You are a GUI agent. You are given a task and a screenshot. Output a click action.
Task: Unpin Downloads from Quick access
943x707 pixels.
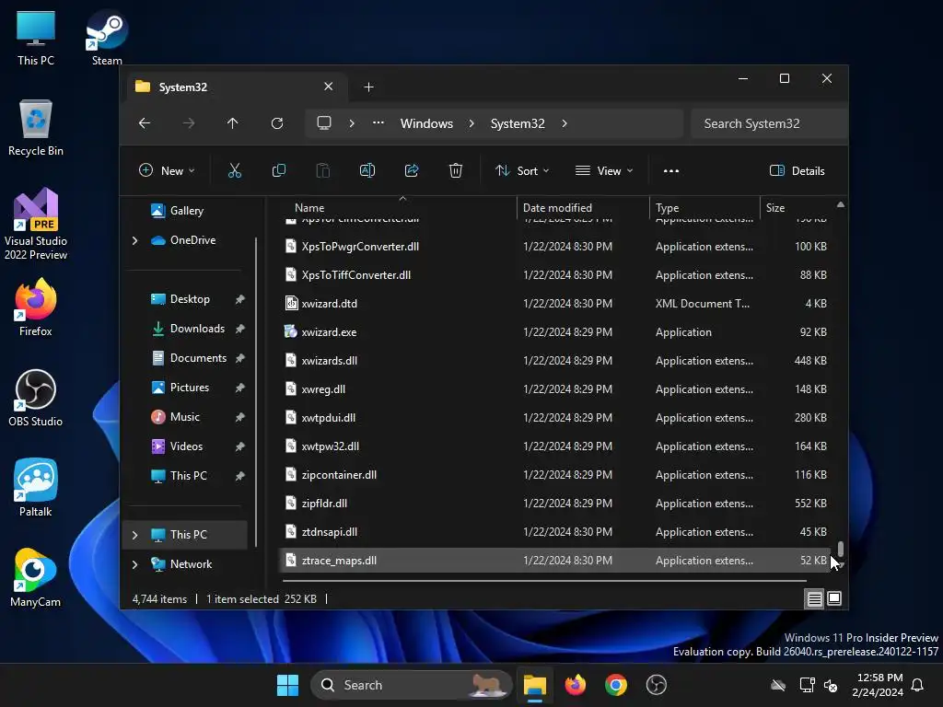tap(240, 329)
